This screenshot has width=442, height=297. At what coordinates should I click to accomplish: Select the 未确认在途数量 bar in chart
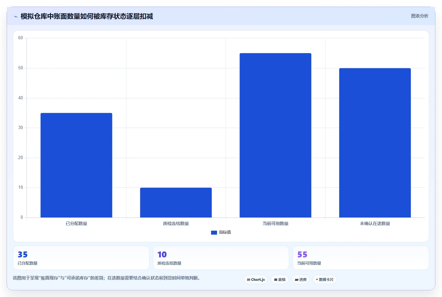(375, 143)
